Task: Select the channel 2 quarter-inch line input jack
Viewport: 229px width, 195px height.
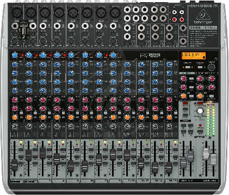Action: [x=33, y=26]
